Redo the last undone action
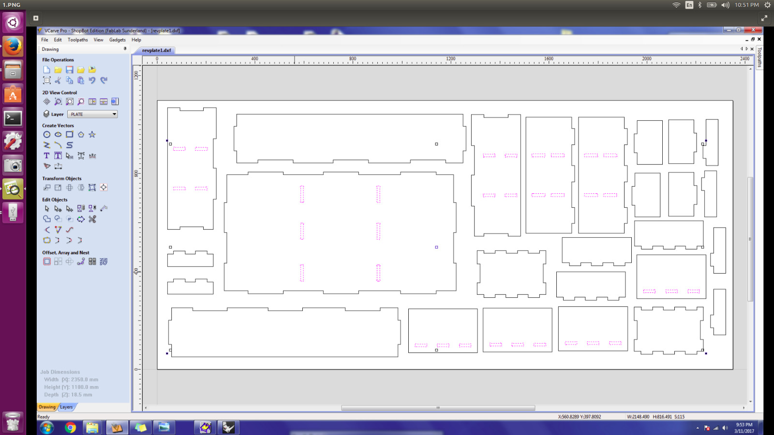This screenshot has height=435, width=774. pyautogui.click(x=104, y=80)
